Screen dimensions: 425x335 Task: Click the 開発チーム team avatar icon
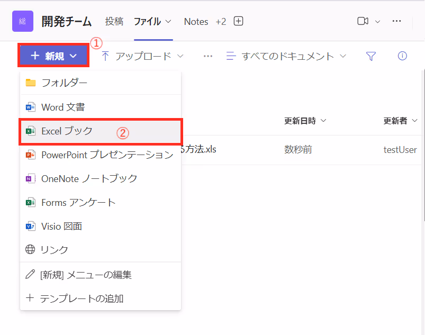pyautogui.click(x=23, y=21)
